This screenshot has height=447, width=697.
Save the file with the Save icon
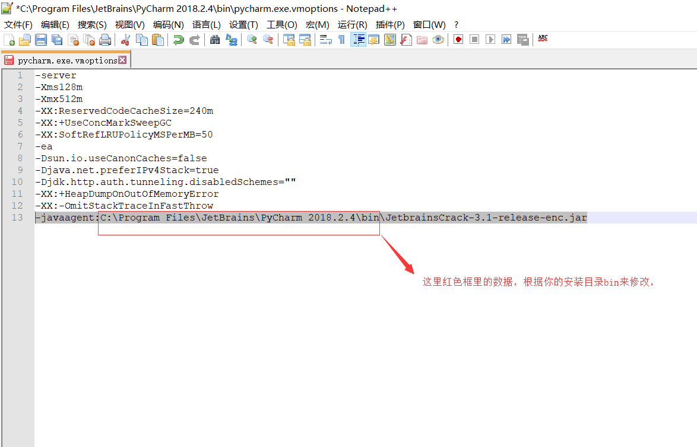41,40
